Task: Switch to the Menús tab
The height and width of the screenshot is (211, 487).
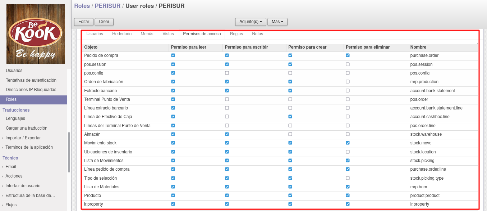Action: tap(147, 34)
